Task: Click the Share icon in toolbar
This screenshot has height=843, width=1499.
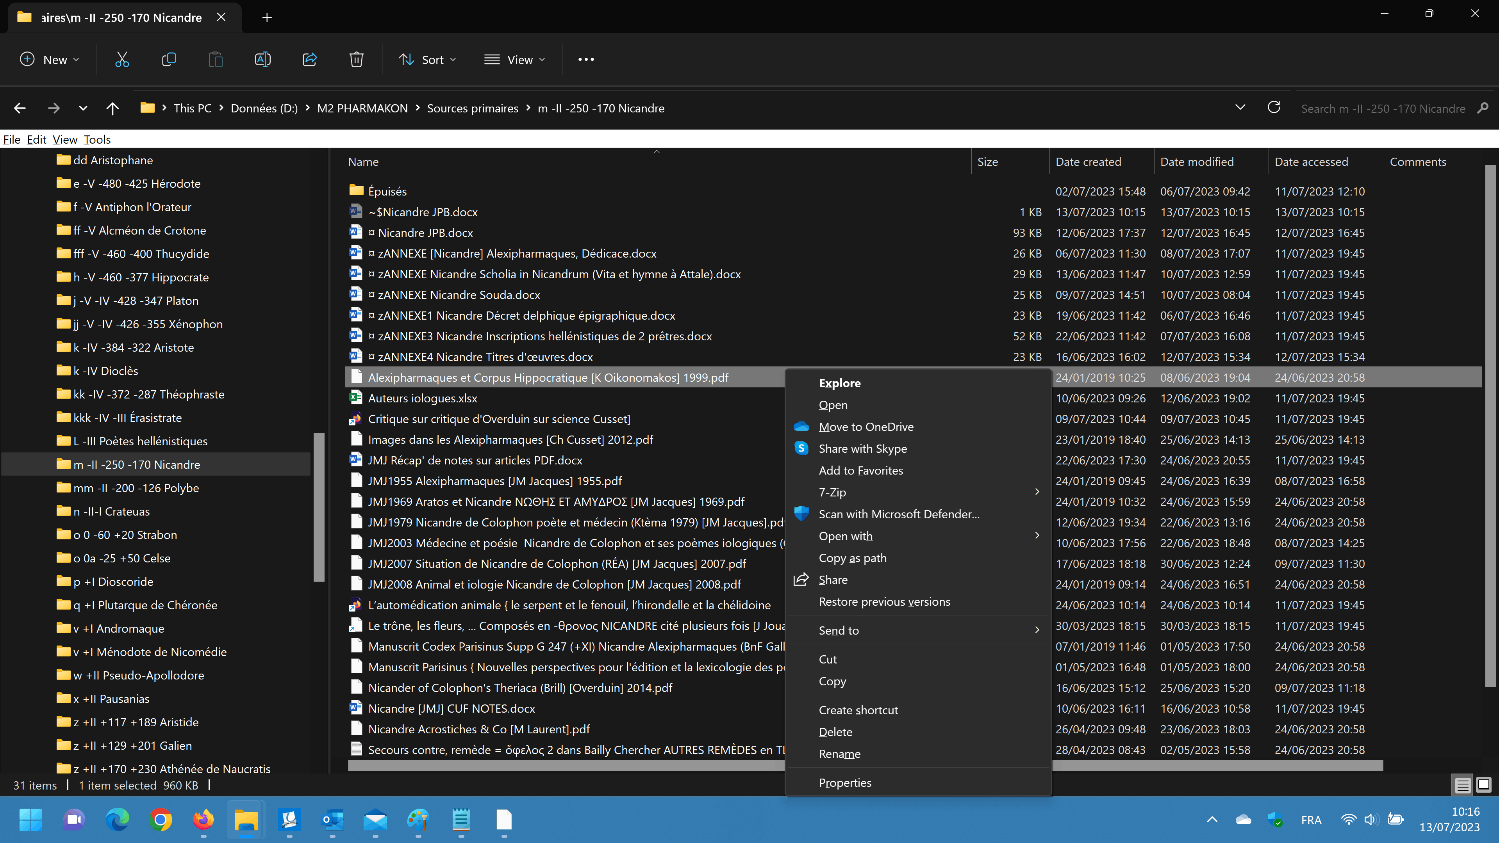Action: pos(310,59)
